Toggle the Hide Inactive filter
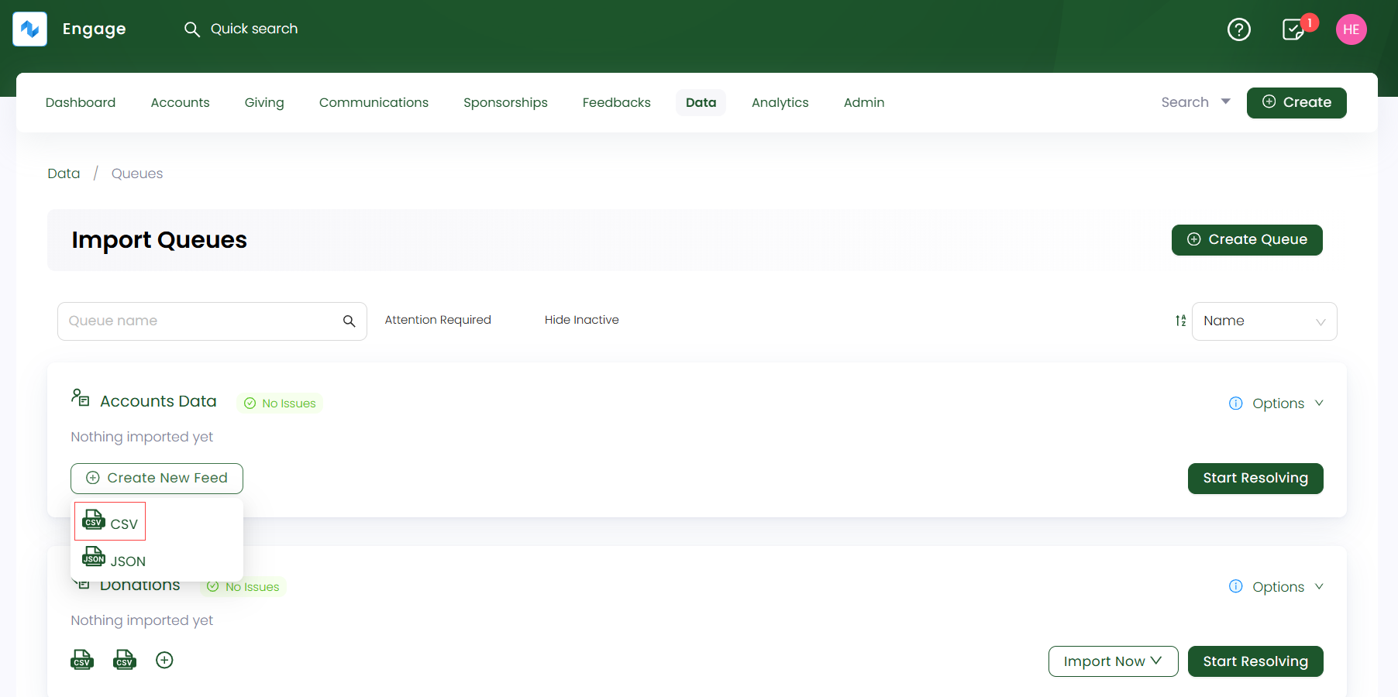This screenshot has width=1398, height=697. (581, 320)
